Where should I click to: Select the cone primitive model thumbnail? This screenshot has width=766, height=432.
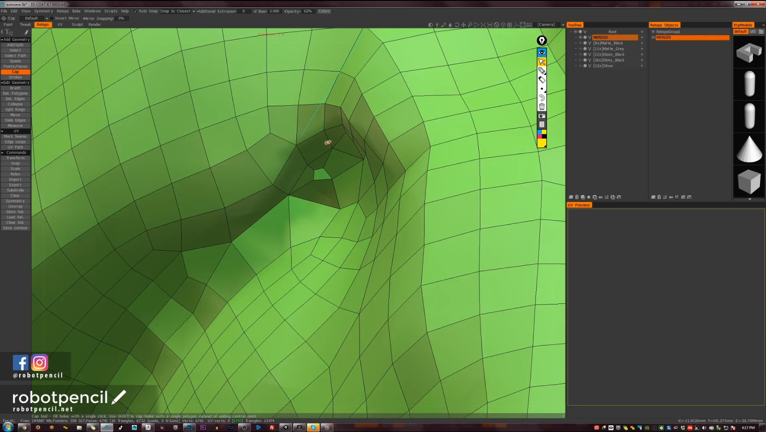click(749, 149)
